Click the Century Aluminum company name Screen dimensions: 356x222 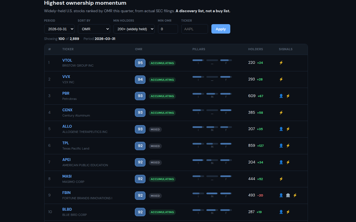click(76, 115)
